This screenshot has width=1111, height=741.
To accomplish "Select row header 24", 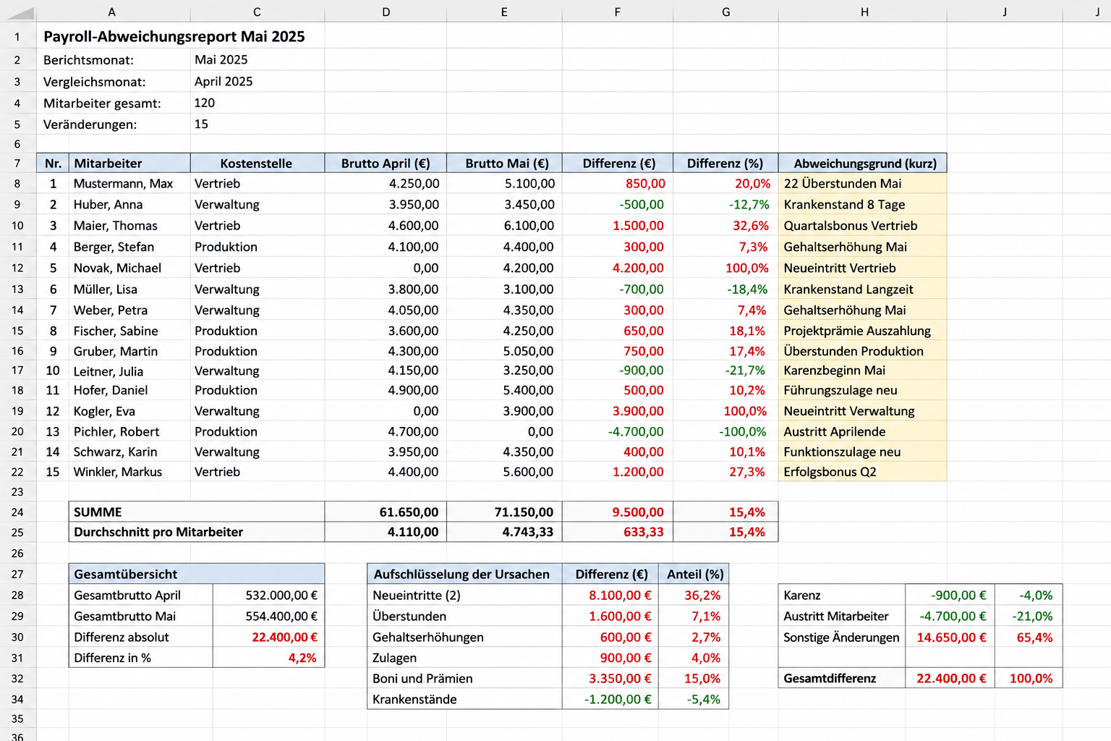I will [x=17, y=512].
